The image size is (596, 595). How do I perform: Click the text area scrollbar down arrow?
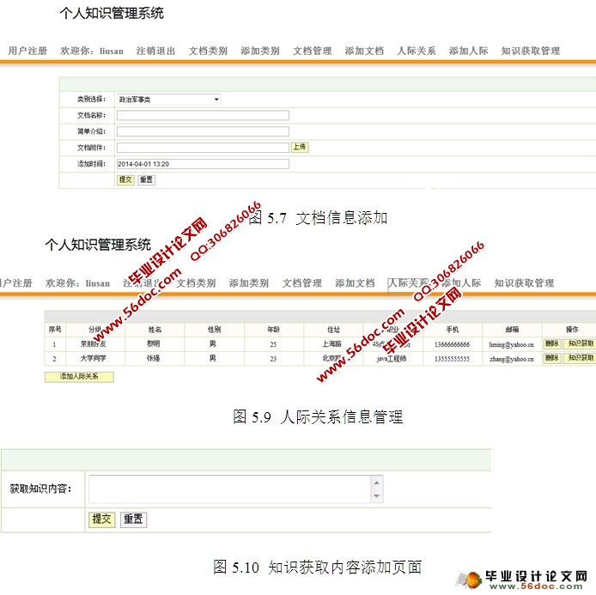(377, 497)
